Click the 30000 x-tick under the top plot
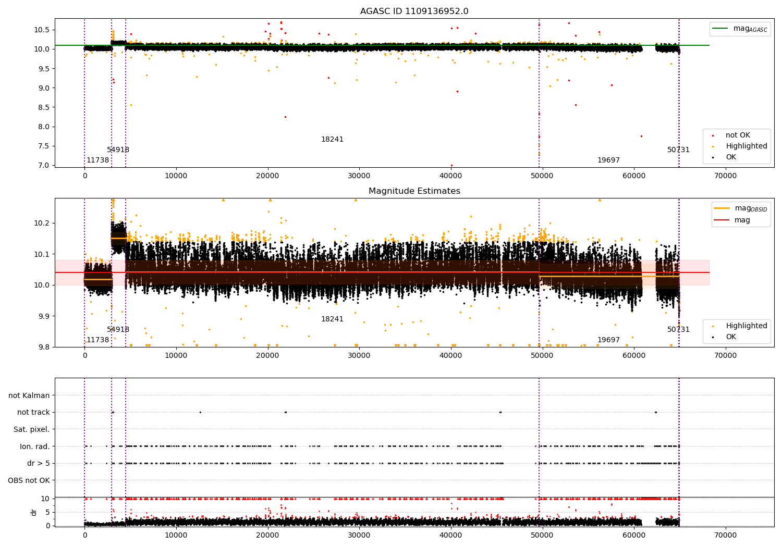Image resolution: width=782 pixels, height=547 pixels. coord(359,176)
